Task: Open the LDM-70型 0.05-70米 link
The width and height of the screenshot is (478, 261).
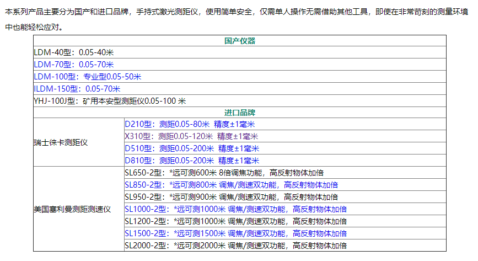Action: [74, 65]
